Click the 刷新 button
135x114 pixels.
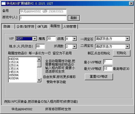[x=74, y=18]
